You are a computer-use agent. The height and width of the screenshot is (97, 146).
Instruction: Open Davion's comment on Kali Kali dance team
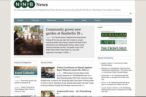[x=115, y=83]
